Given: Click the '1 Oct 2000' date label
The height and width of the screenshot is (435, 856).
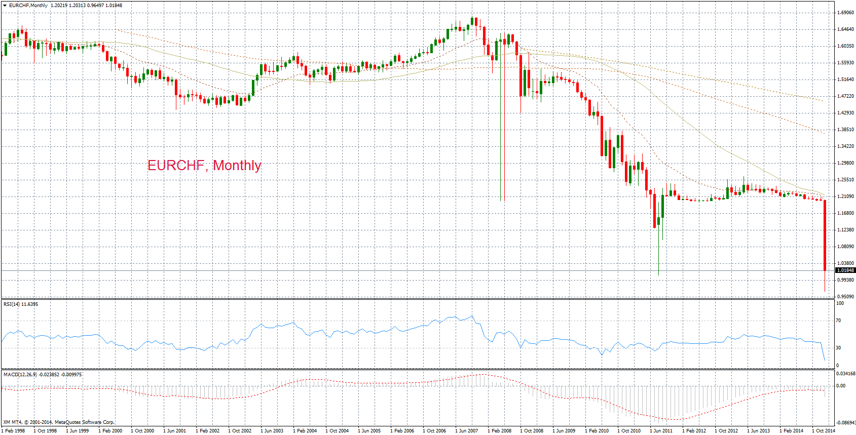Looking at the screenshot, I should point(142,430).
